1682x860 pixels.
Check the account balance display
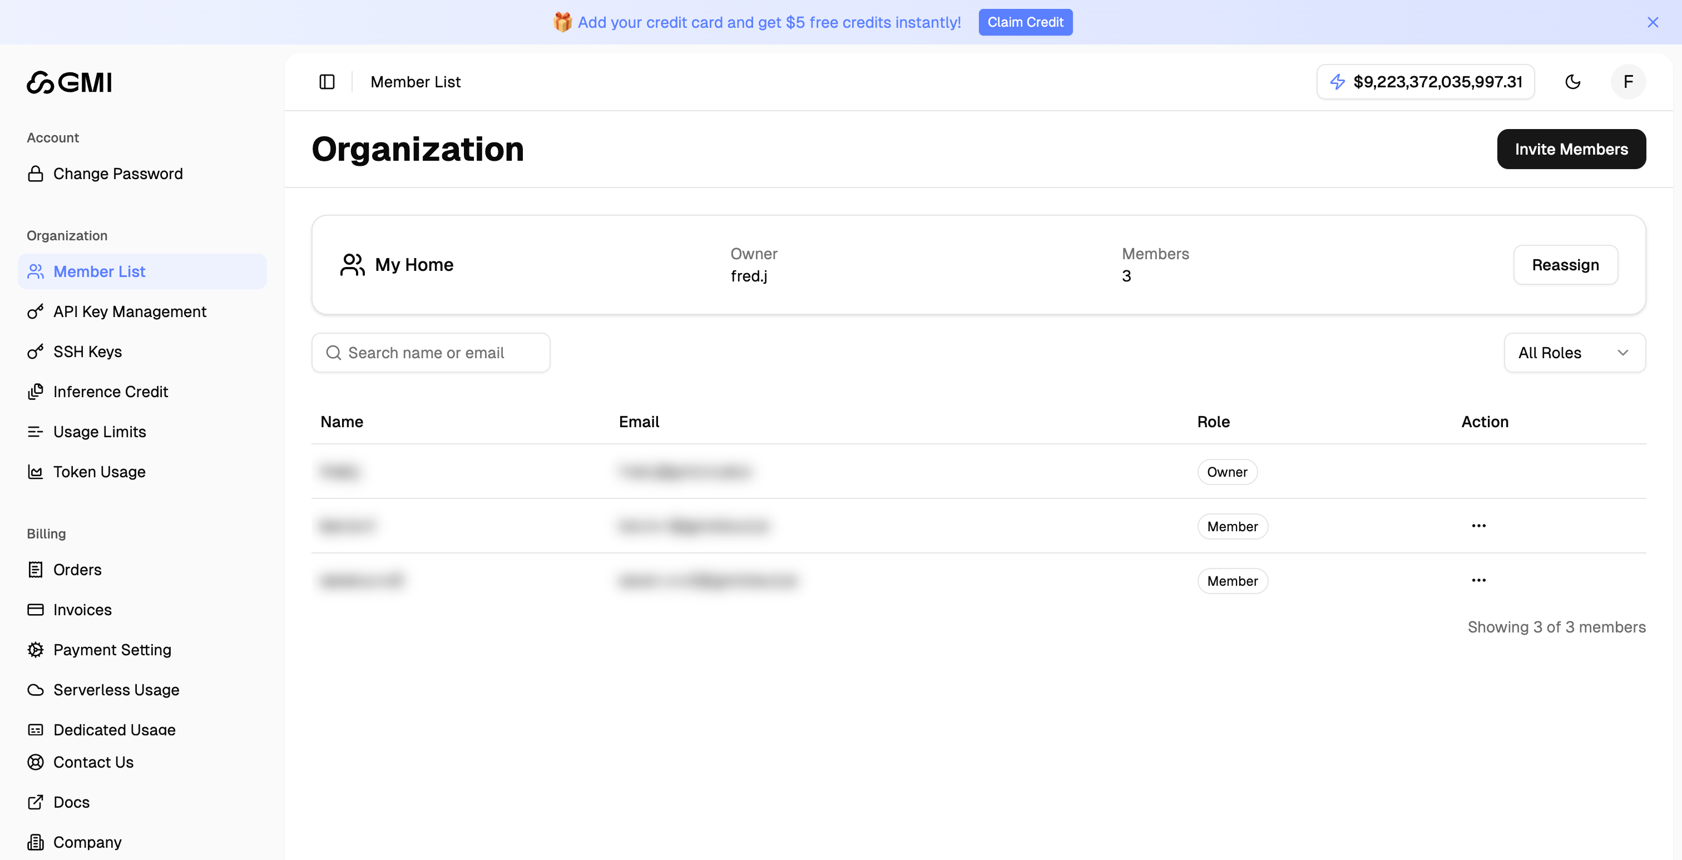1426,82
